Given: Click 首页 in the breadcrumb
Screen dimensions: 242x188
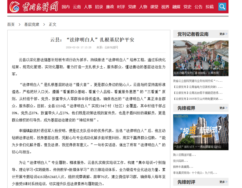Looking at the screenshot, I should pyautogui.click(x=11, y=25).
